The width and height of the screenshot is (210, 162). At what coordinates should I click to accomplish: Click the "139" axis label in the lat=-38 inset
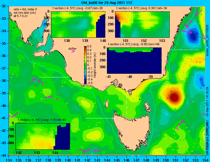point(85,40)
